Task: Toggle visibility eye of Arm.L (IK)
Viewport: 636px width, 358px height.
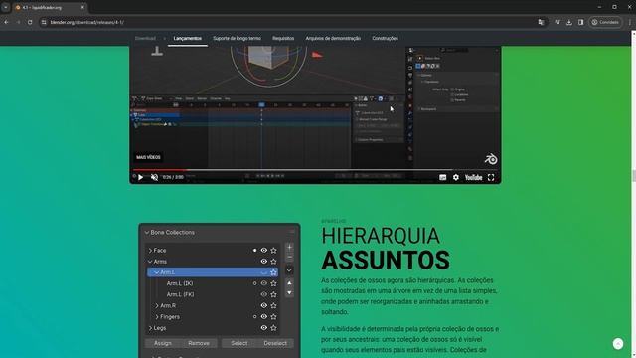Action: point(264,283)
